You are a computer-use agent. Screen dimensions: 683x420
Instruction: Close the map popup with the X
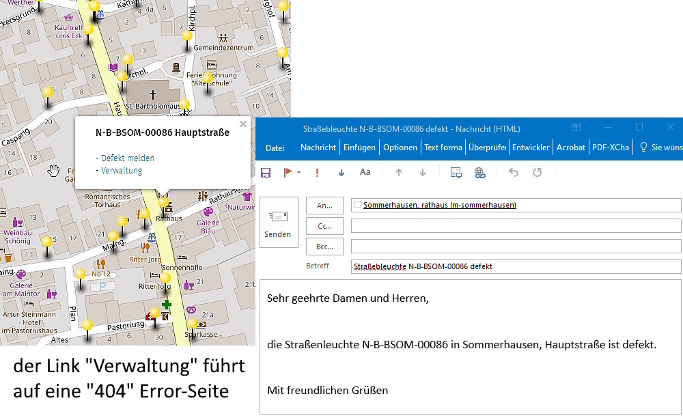[x=242, y=124]
